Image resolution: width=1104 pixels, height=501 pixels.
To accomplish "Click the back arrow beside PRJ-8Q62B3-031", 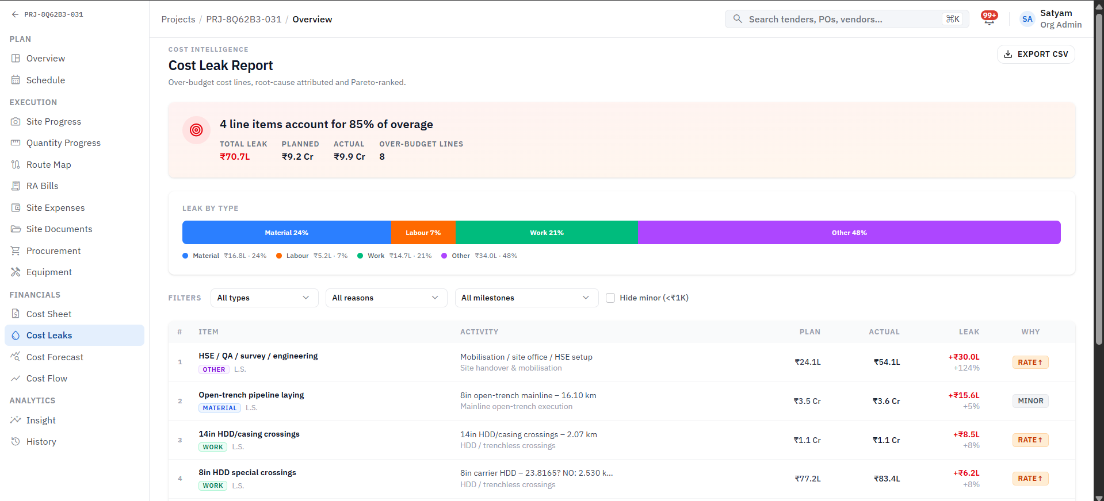I will pyautogui.click(x=15, y=14).
